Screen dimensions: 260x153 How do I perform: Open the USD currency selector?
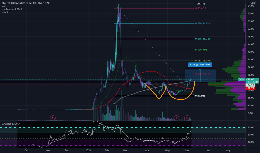(252, 3)
